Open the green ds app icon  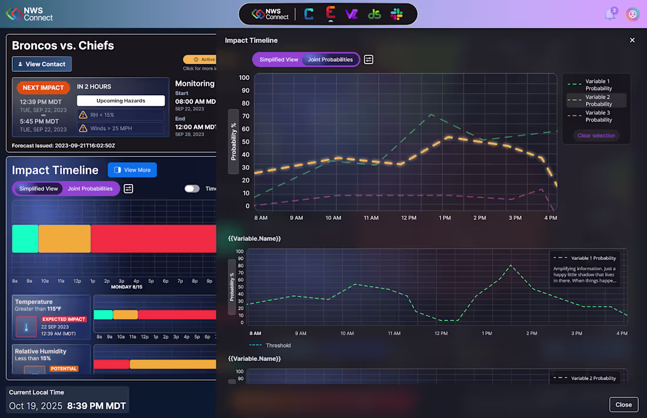click(374, 15)
